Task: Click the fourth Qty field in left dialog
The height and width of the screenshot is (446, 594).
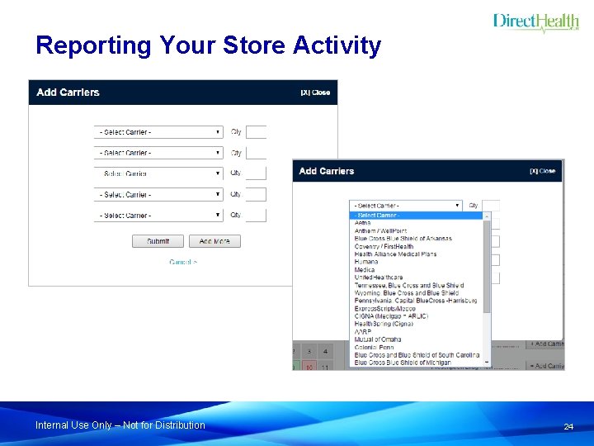Action: (256, 194)
